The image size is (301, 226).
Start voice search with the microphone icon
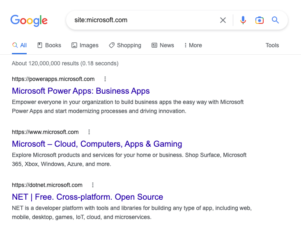tap(243, 20)
